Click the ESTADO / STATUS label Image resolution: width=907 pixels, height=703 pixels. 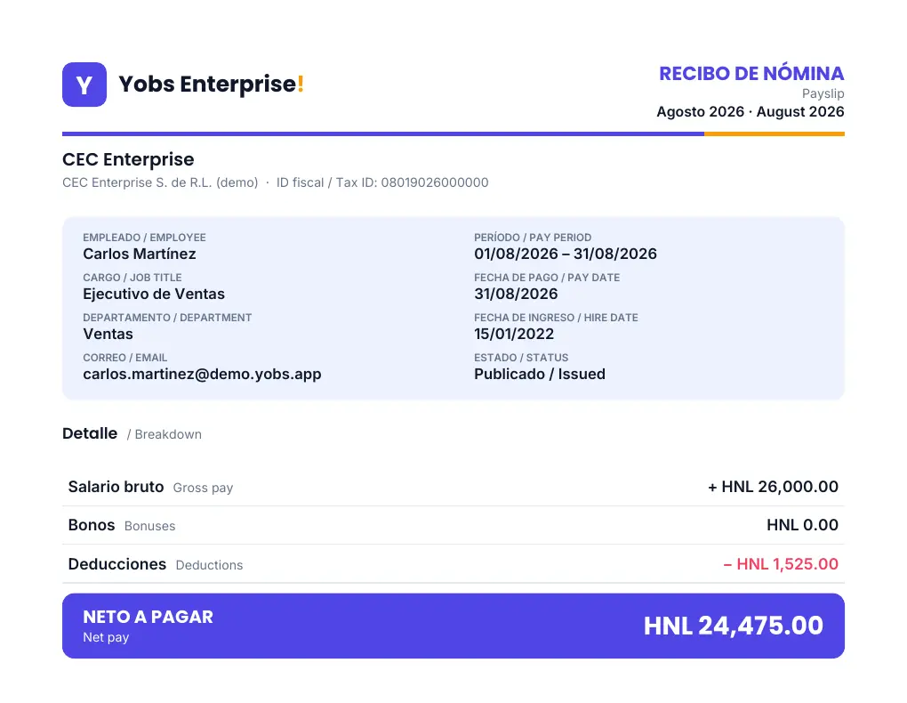coord(521,358)
